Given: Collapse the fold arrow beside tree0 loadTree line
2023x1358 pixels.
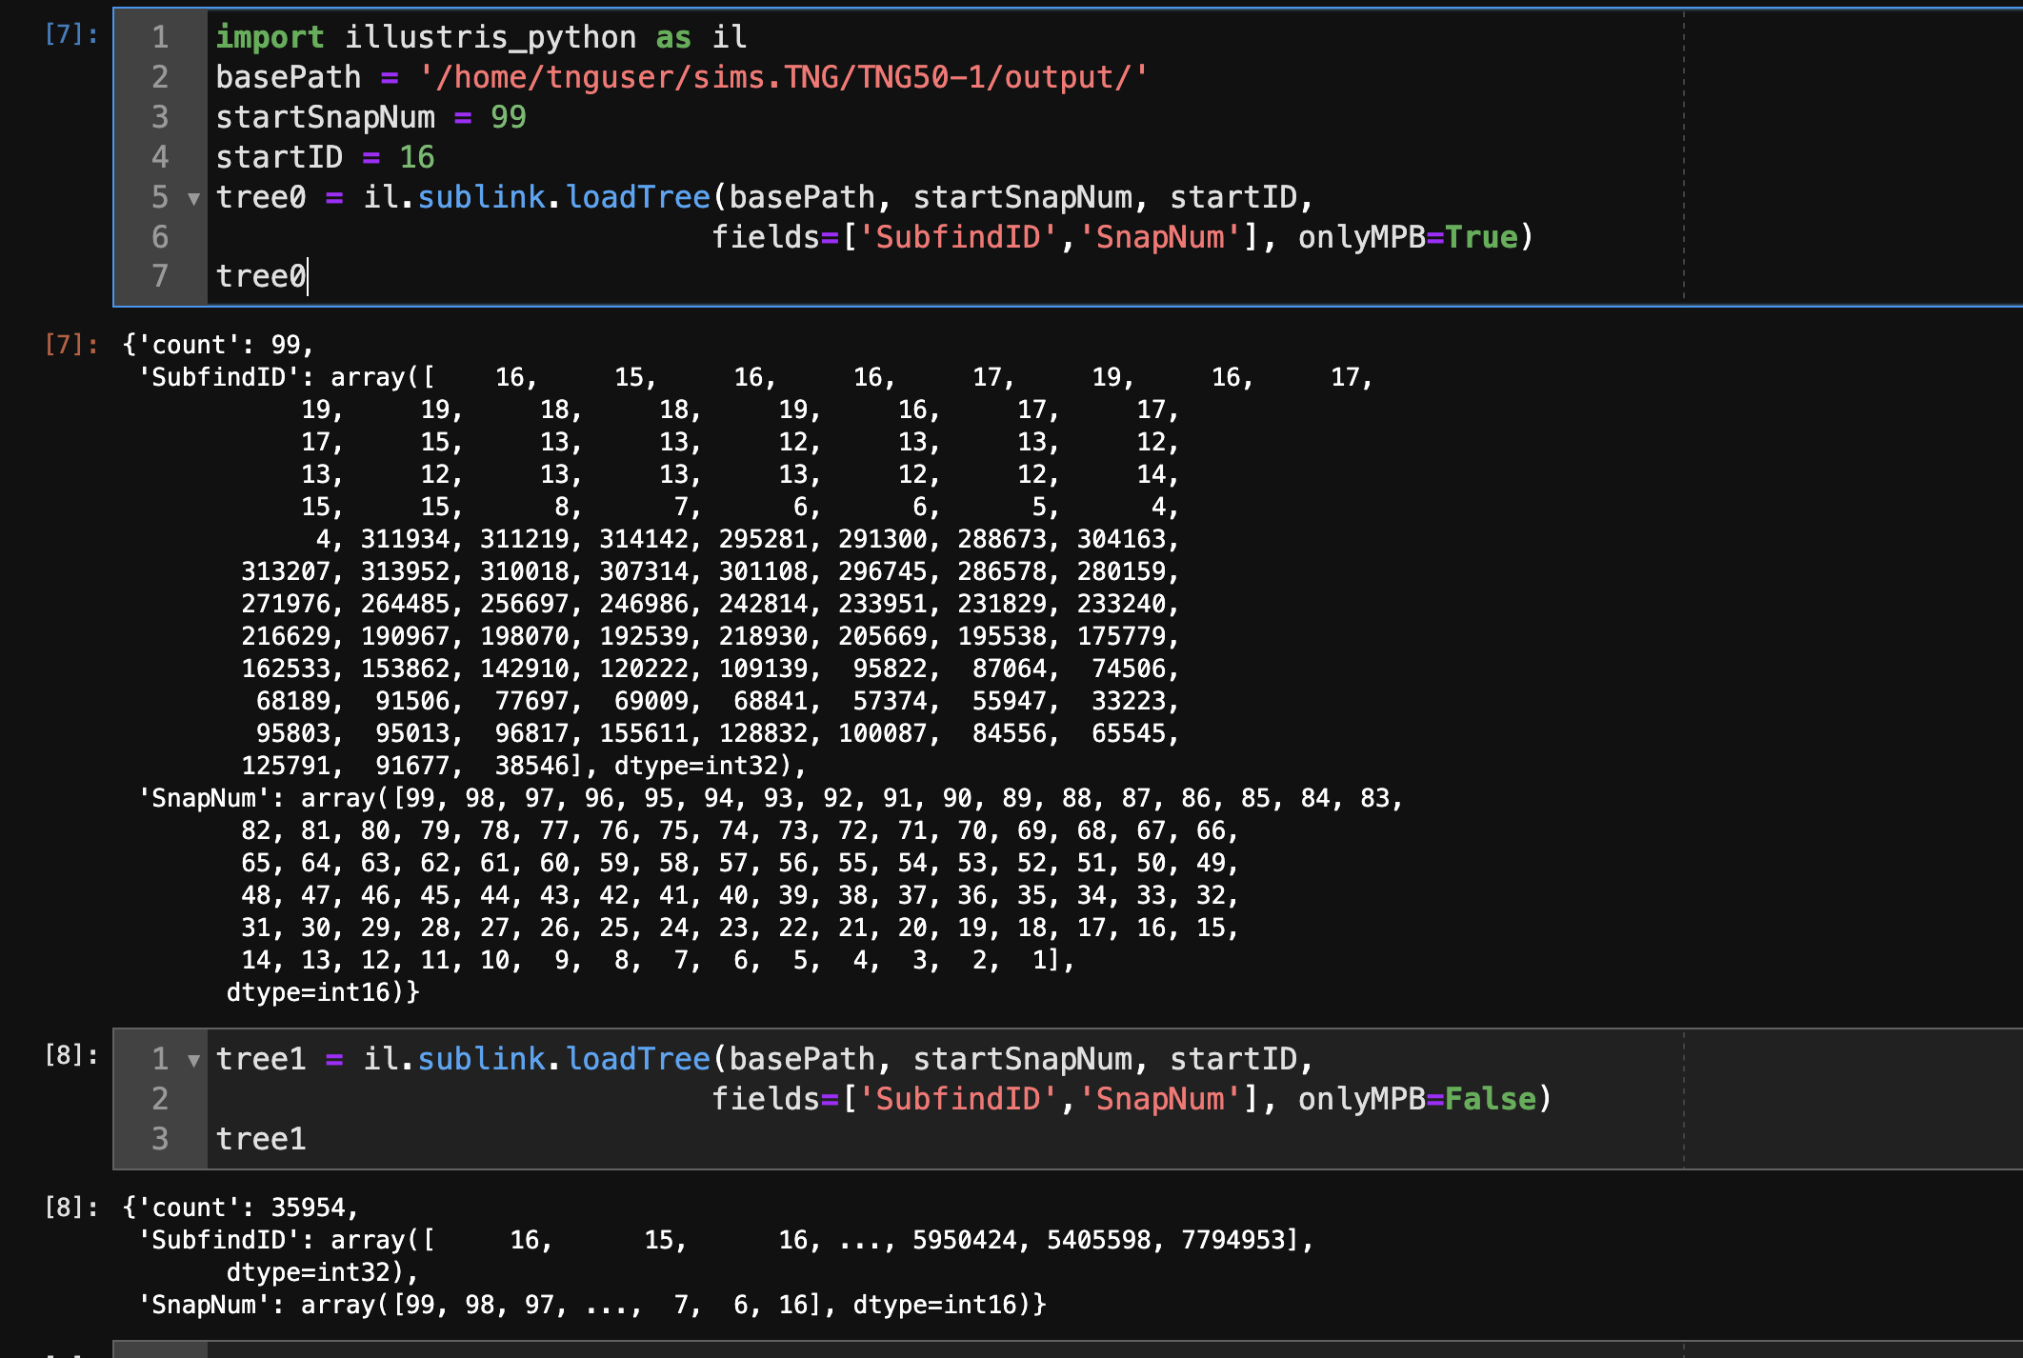Looking at the screenshot, I should click(x=194, y=199).
